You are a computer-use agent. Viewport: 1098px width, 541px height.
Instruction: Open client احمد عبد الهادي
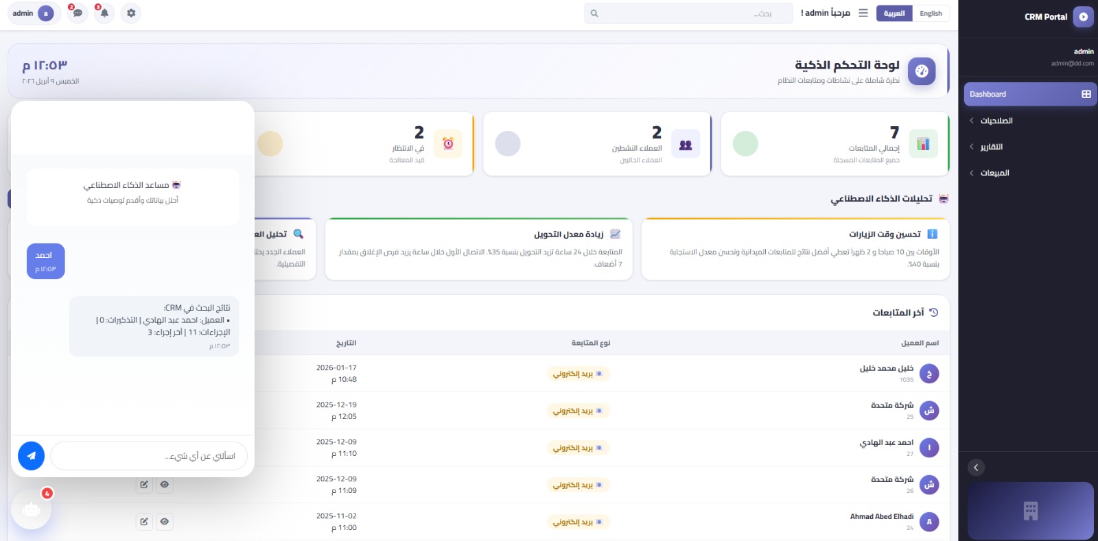click(887, 442)
